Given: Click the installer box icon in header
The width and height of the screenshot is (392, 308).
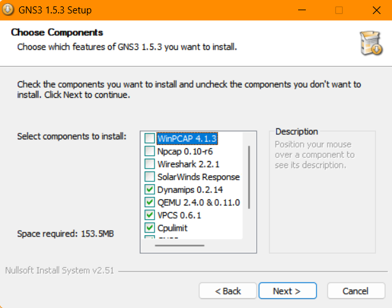Looking at the screenshot, I should coord(371,43).
